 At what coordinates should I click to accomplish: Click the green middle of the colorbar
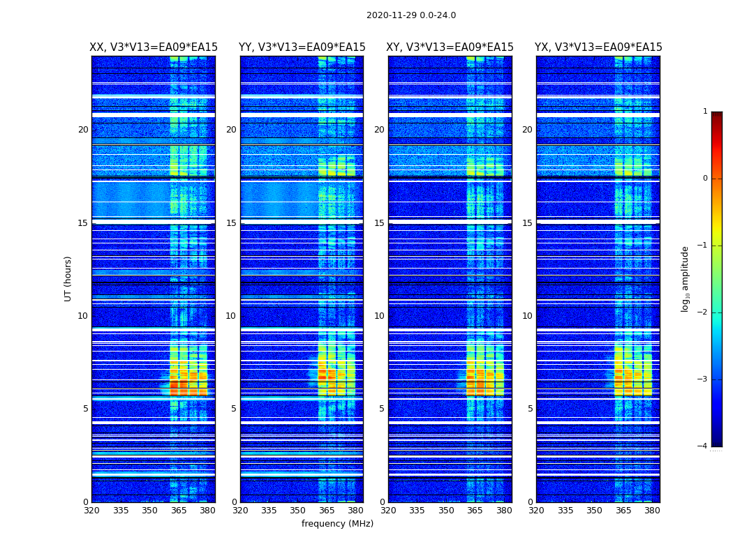click(x=717, y=280)
